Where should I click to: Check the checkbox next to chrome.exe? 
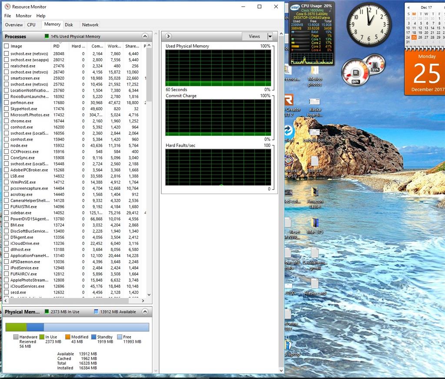pos(7,121)
